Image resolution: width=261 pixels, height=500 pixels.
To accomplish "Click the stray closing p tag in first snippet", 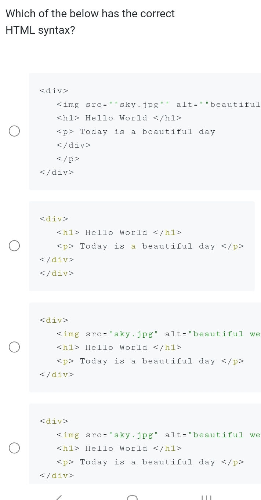I will tap(68, 158).
